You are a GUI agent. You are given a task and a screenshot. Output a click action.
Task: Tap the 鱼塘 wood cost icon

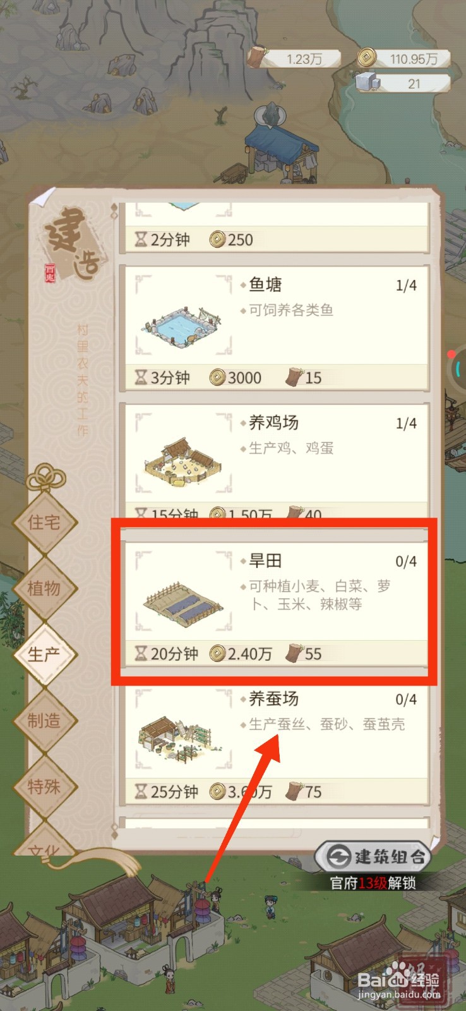coord(294,377)
